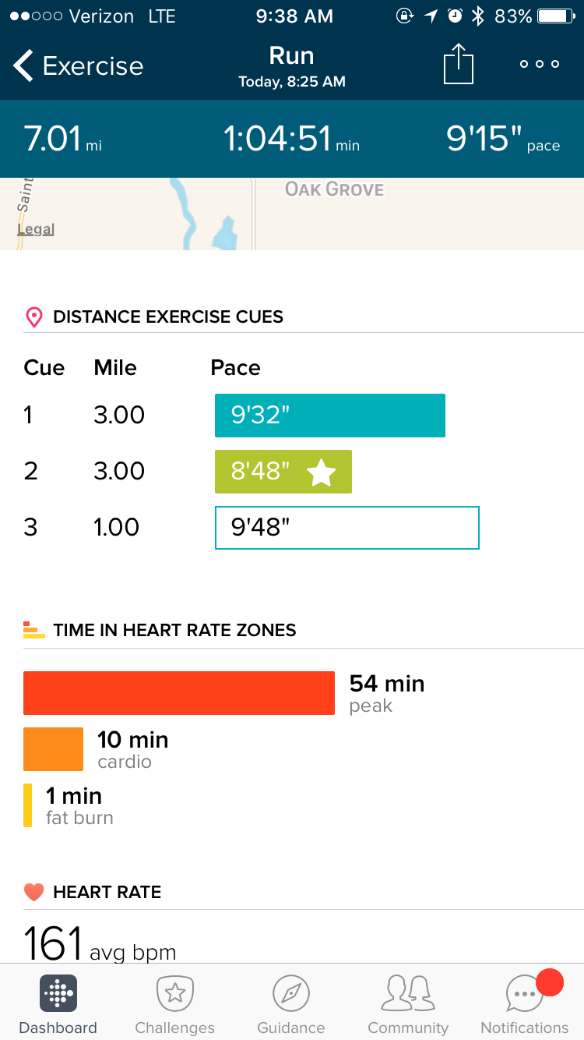The height and width of the screenshot is (1040, 584).
Task: Tap the orange cardio zone bar
Action: click(x=53, y=749)
